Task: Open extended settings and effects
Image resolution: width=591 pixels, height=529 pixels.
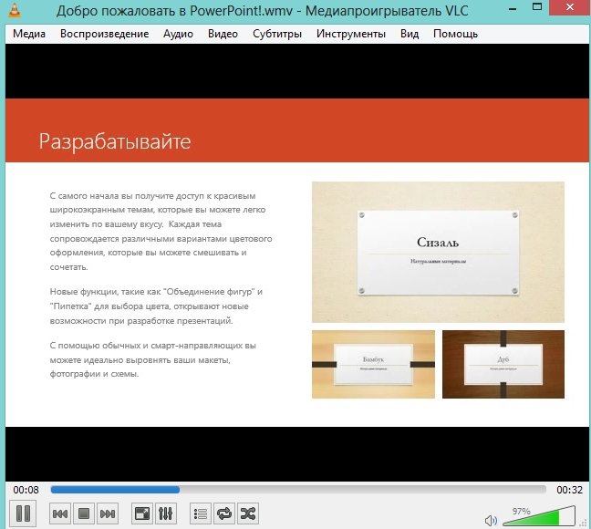Action: click(165, 514)
